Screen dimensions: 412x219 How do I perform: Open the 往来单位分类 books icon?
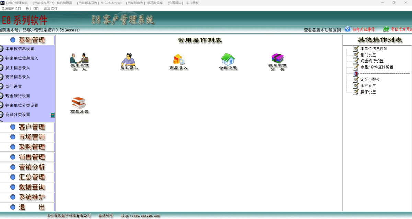click(277, 59)
